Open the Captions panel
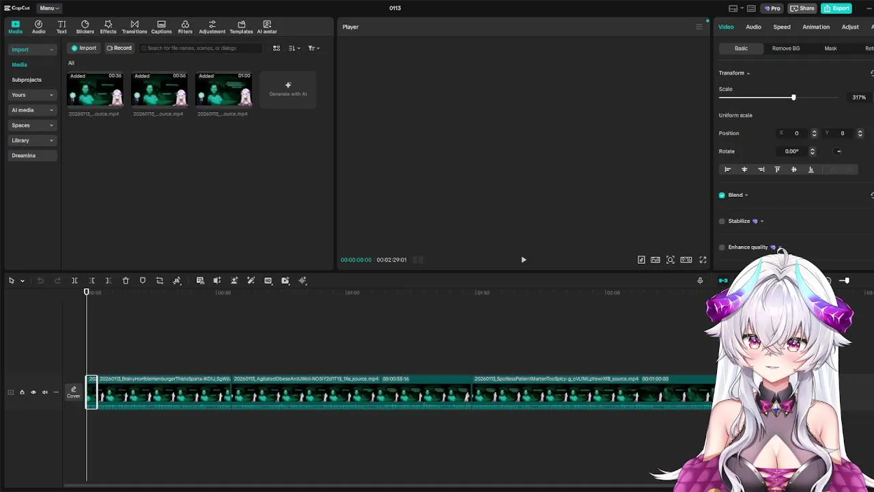 [161, 27]
